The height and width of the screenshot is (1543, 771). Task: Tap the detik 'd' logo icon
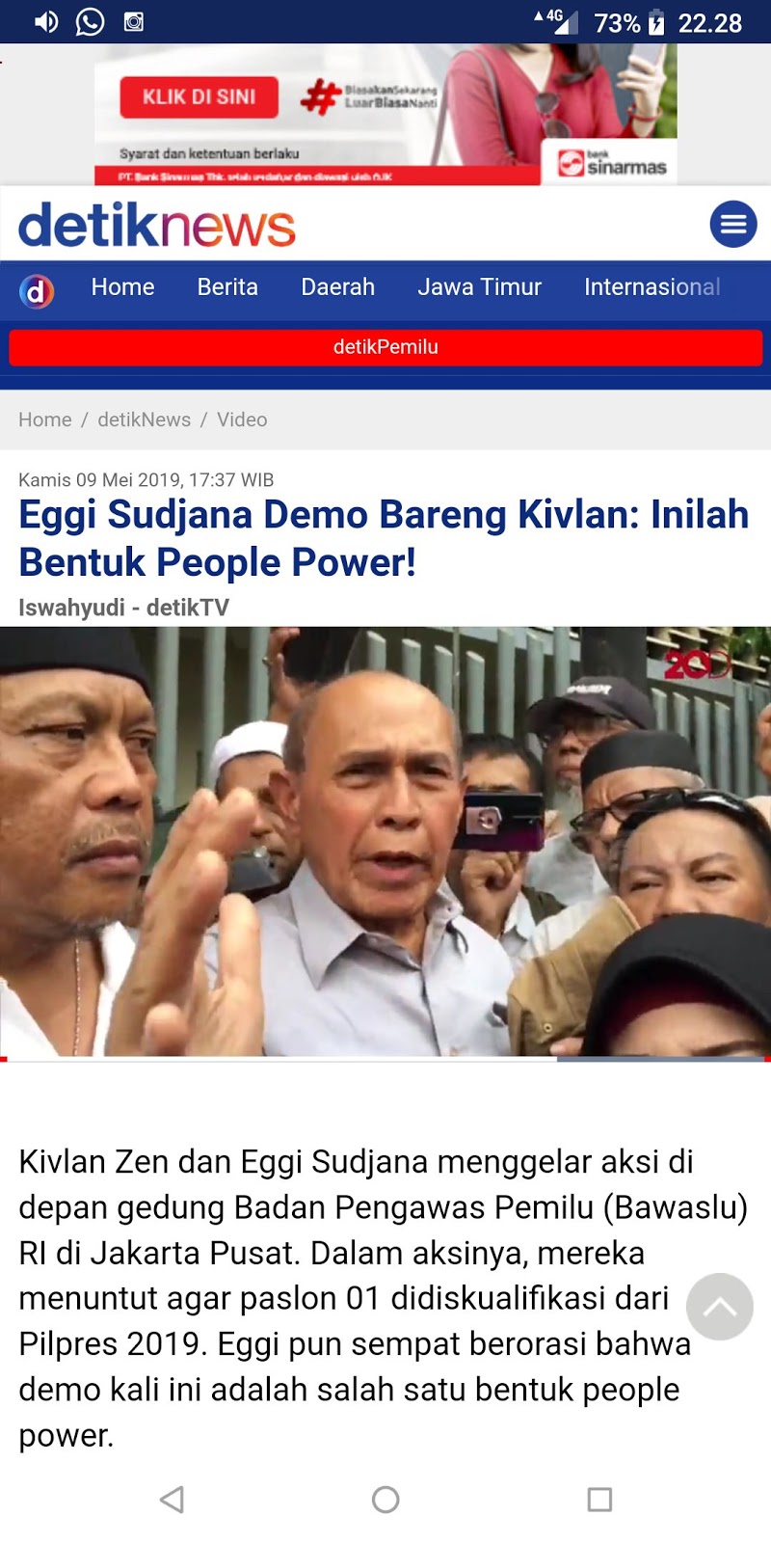37,290
